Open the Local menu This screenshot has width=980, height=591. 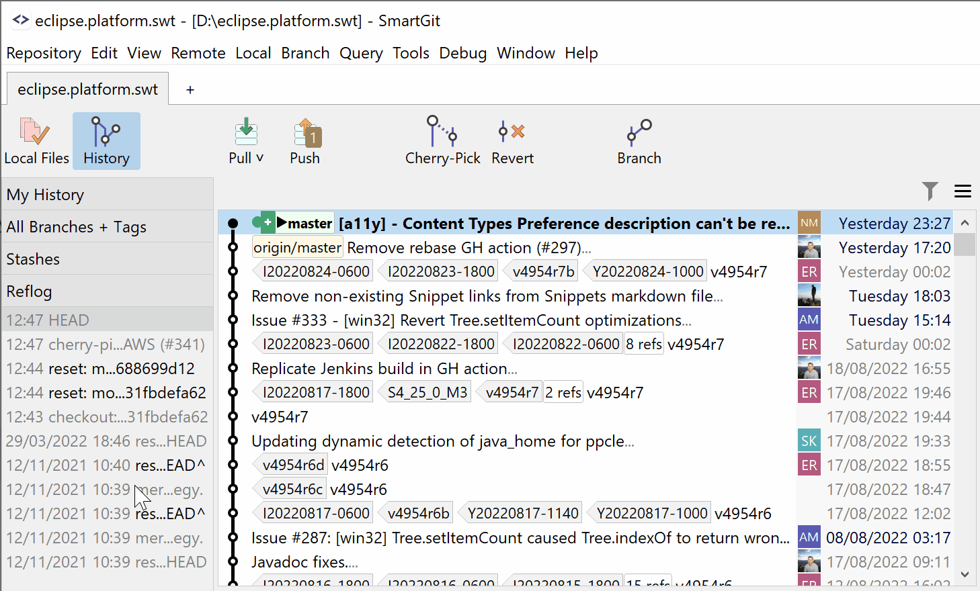[253, 53]
